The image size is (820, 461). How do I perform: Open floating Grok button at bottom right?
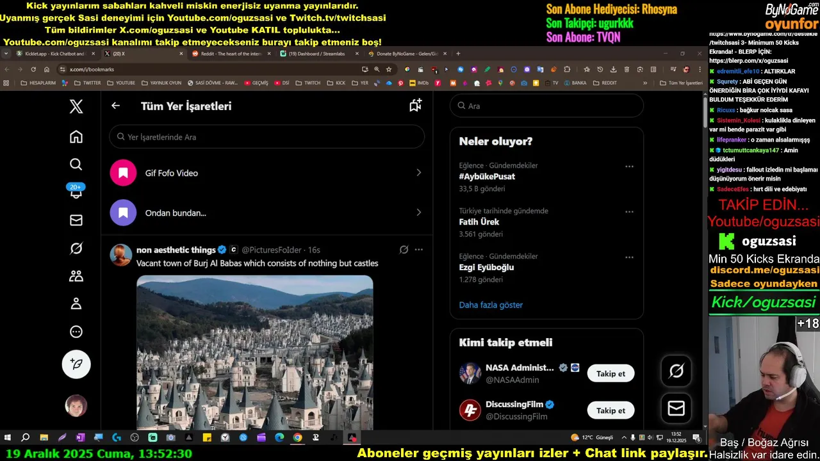676,371
